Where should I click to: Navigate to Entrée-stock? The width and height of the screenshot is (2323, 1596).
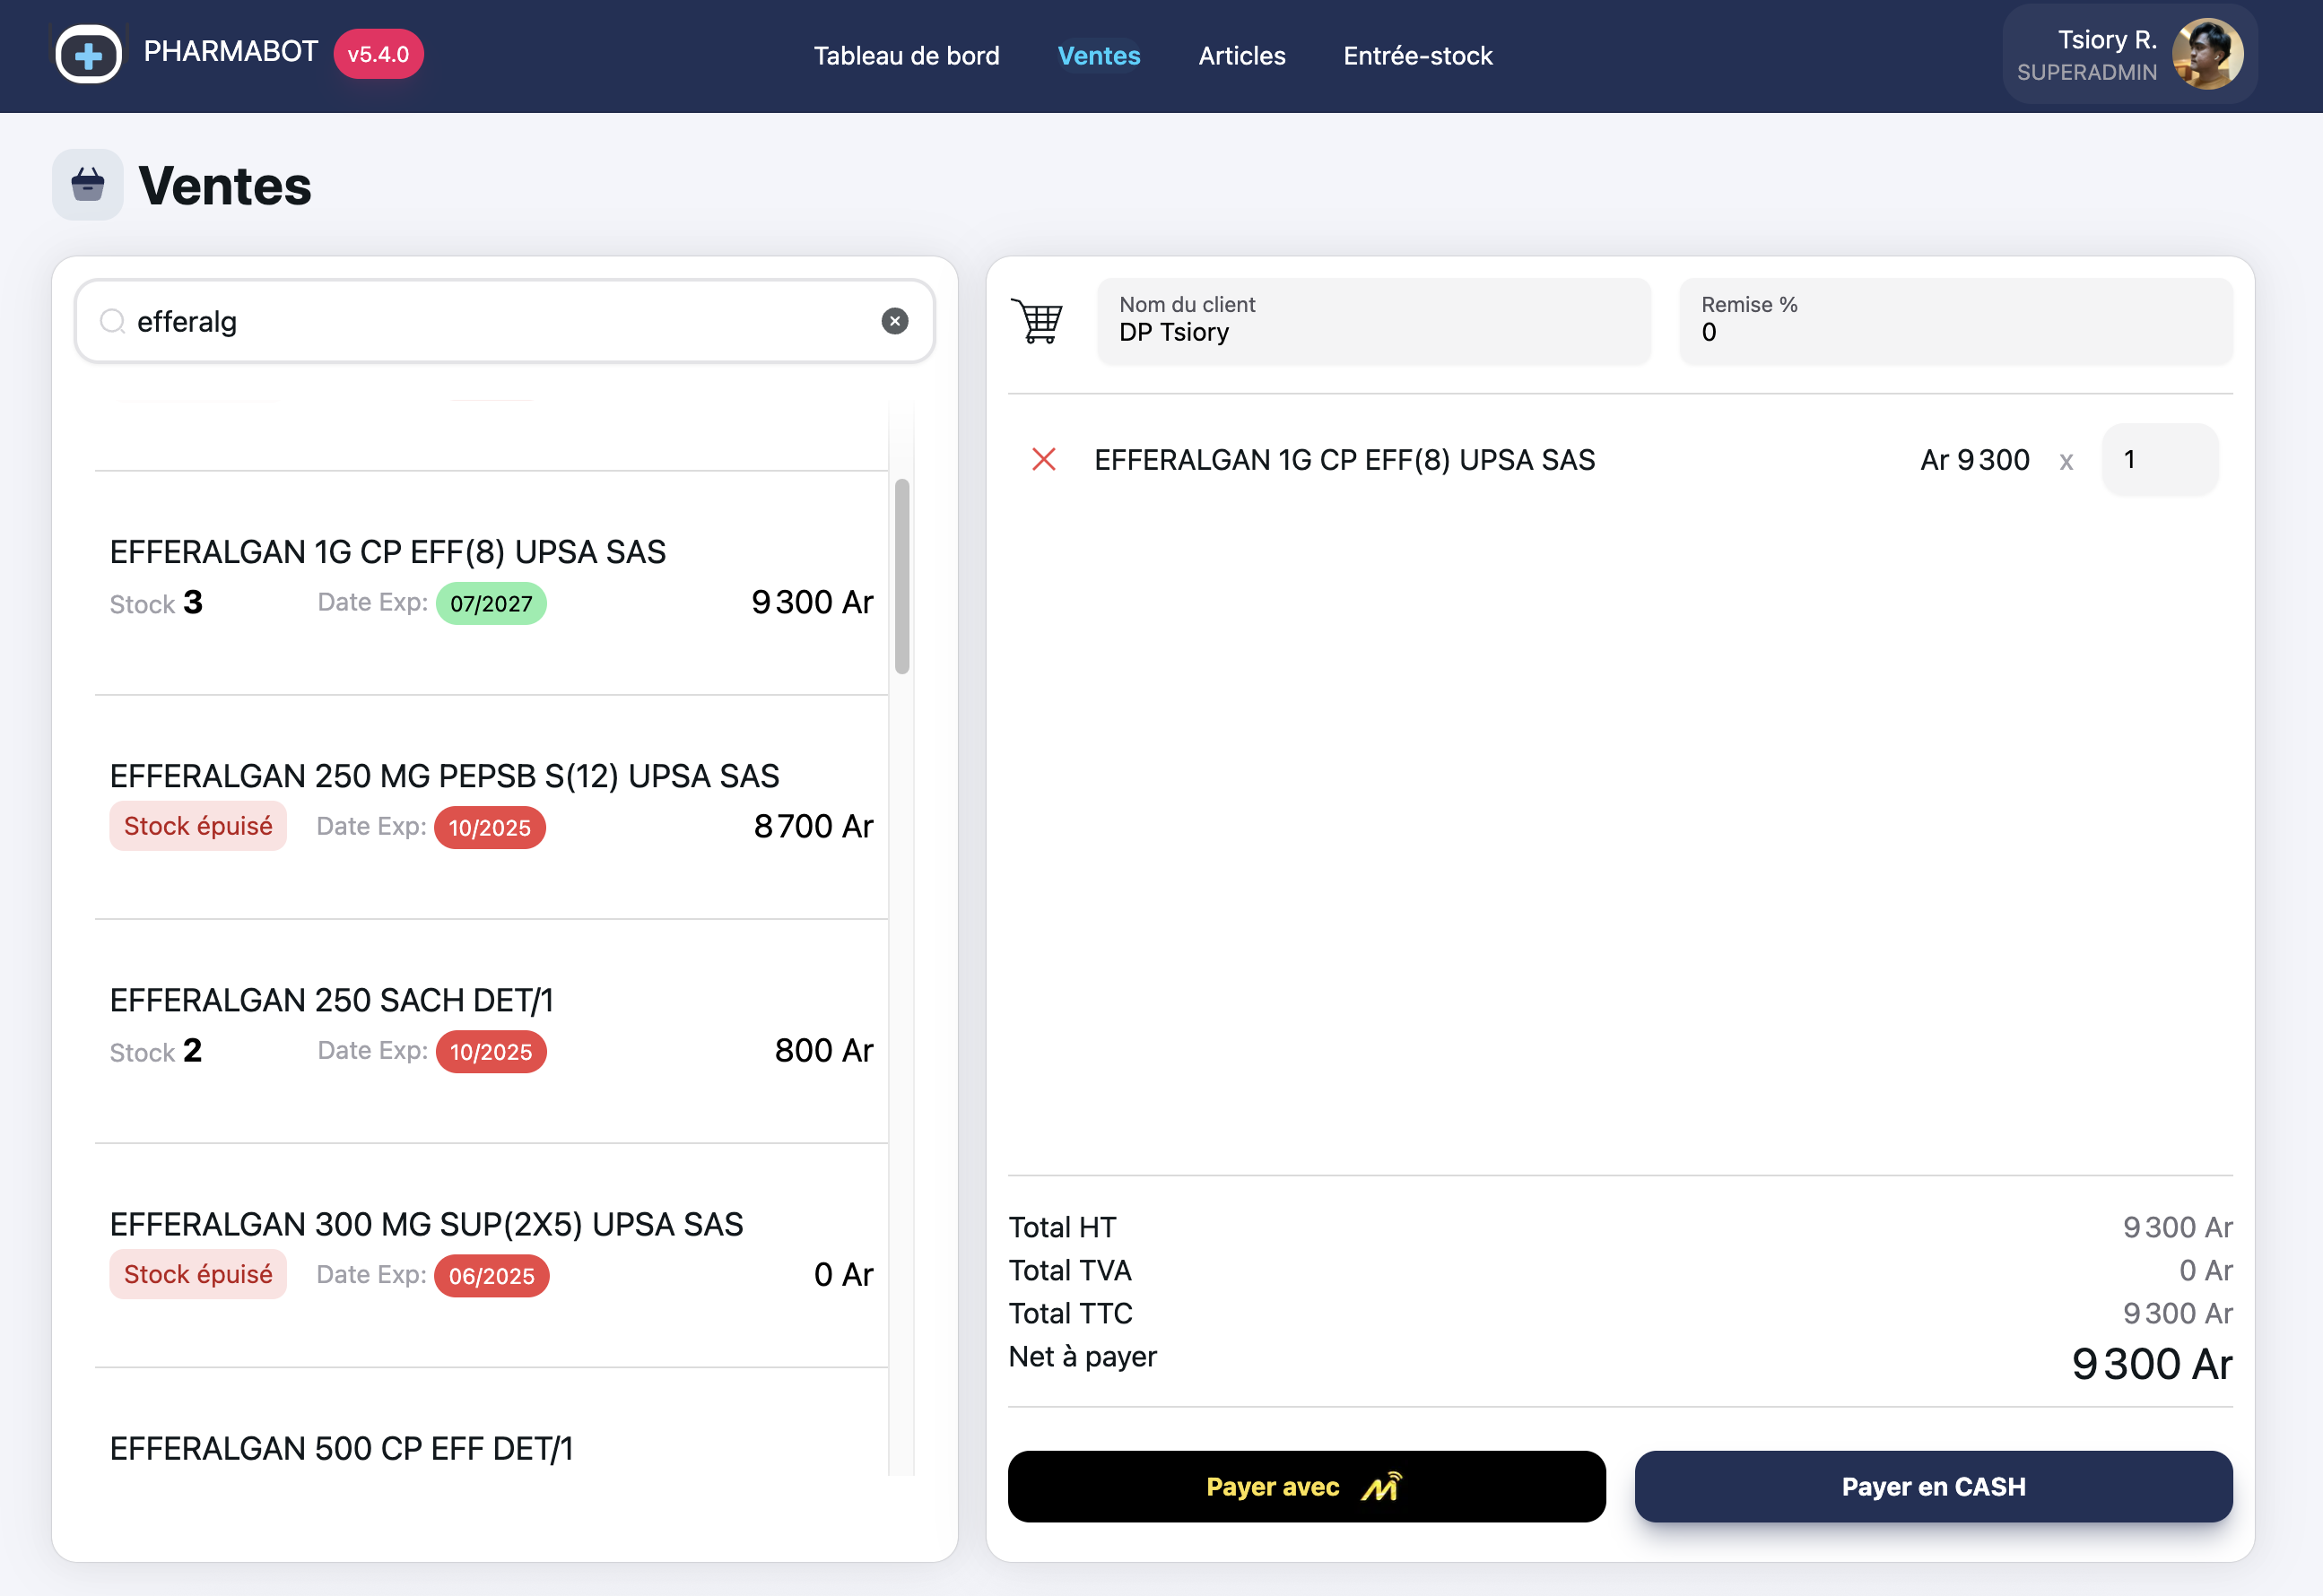1418,56
